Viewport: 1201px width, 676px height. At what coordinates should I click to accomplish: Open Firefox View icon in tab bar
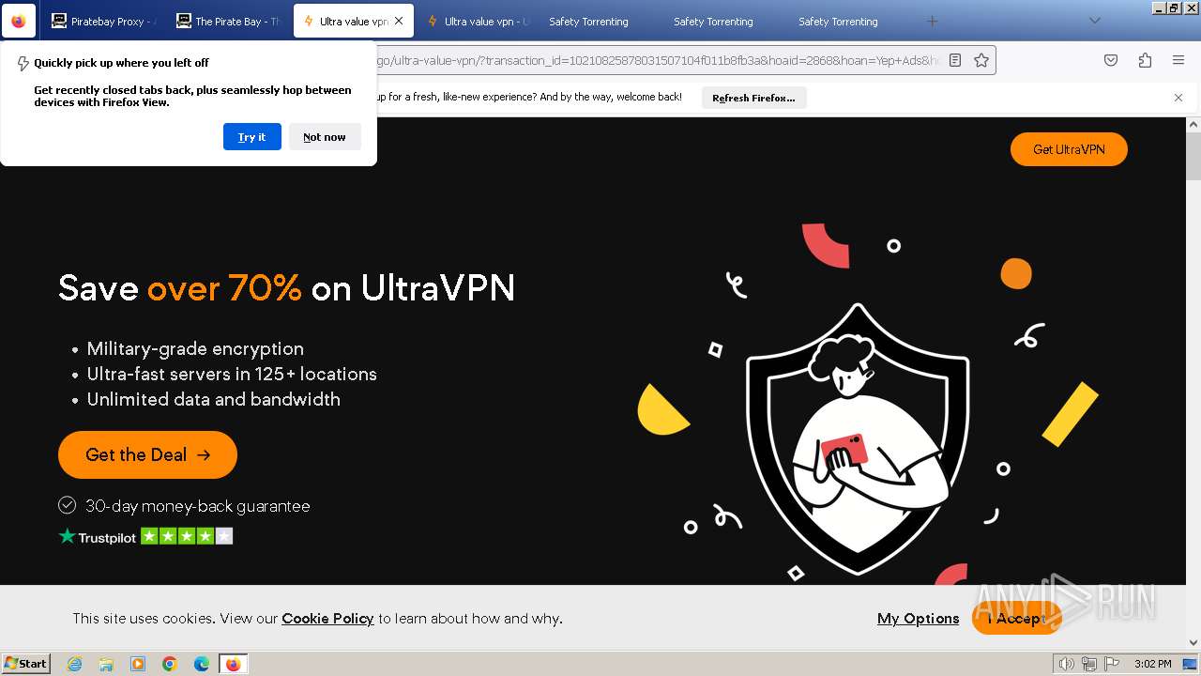click(x=19, y=21)
